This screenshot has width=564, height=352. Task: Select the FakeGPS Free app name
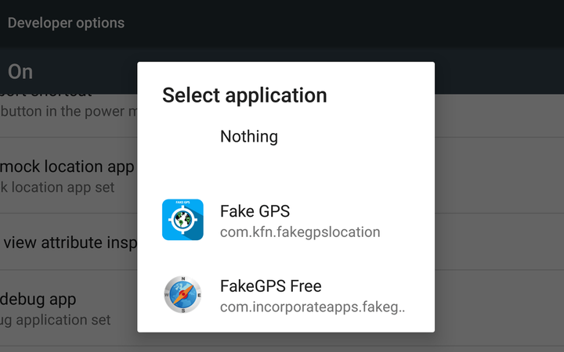pos(270,286)
